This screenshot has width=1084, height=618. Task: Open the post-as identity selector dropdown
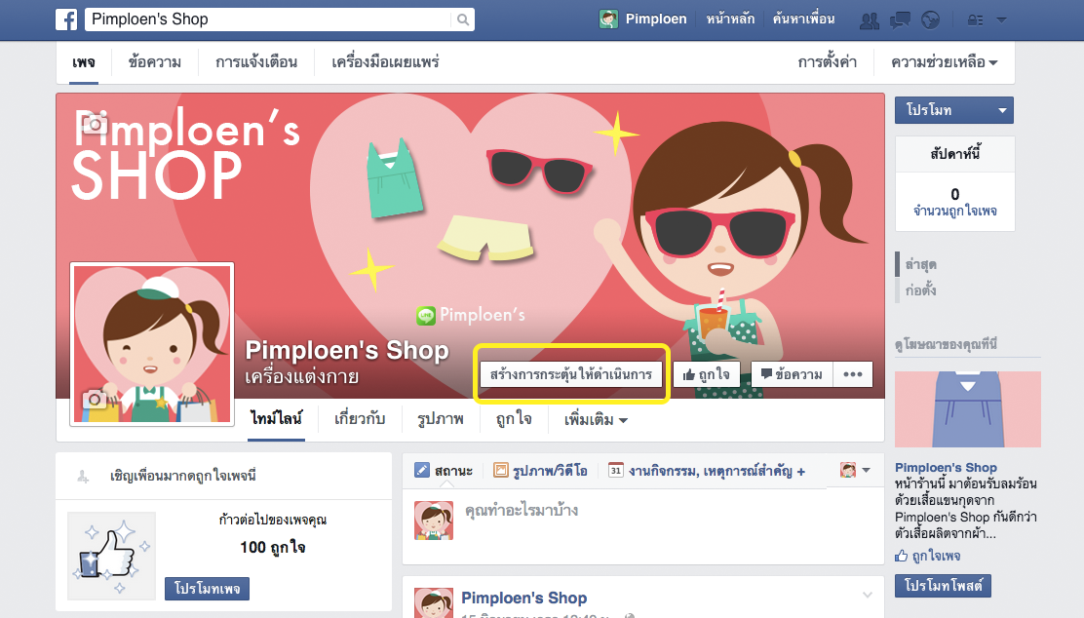pyautogui.click(x=855, y=470)
